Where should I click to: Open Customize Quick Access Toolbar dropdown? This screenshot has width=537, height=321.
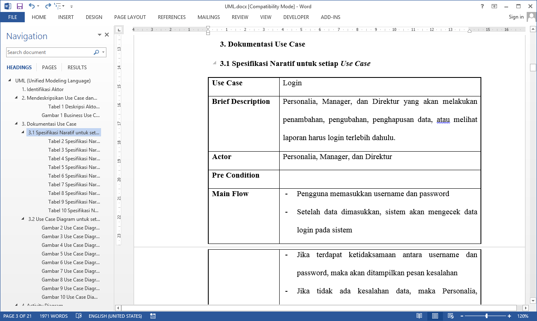coord(72,6)
